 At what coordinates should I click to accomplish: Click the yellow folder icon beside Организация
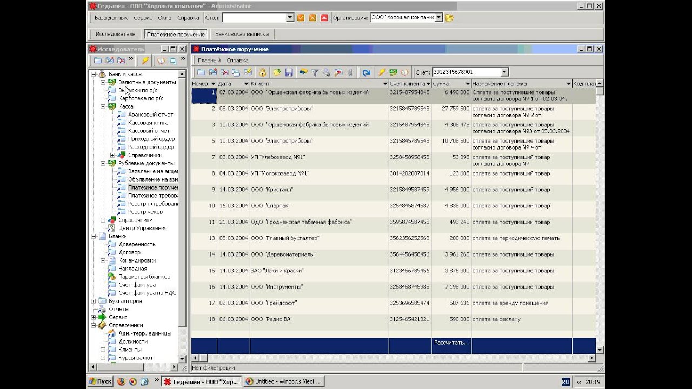tap(449, 18)
